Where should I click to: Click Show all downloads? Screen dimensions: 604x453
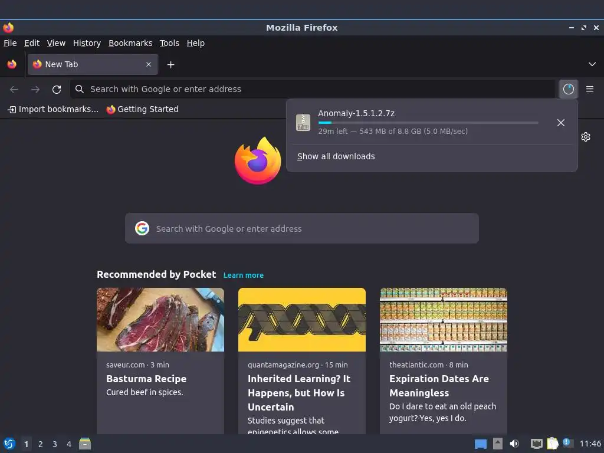click(336, 156)
